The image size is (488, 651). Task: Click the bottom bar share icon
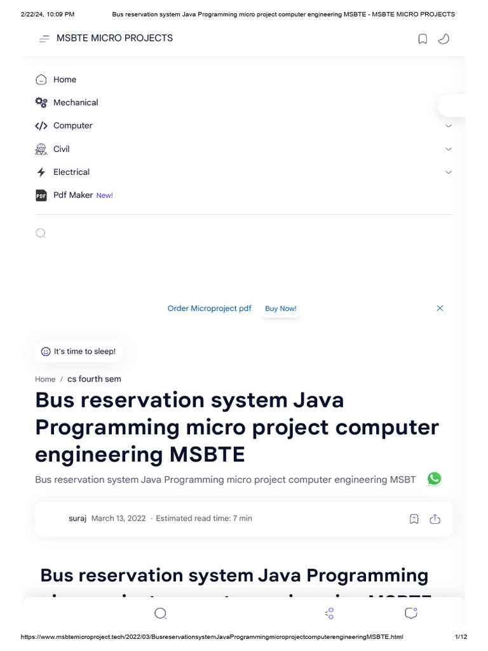click(329, 613)
